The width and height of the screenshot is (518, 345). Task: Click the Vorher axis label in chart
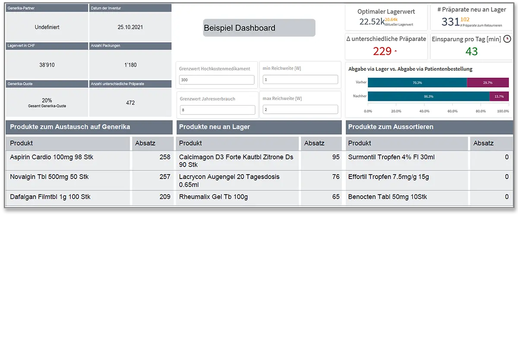pyautogui.click(x=361, y=82)
